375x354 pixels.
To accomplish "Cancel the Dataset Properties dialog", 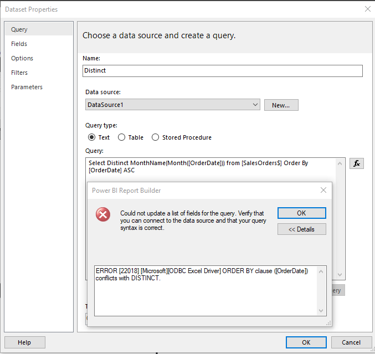I will (351, 342).
